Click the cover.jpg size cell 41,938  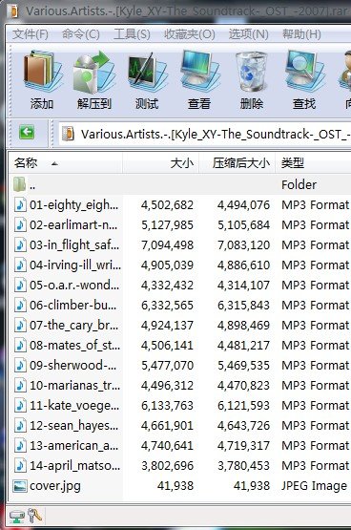pos(175,486)
